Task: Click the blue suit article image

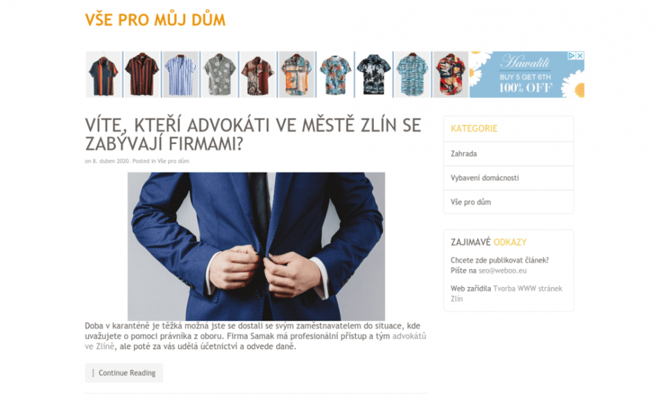Action: pyautogui.click(x=257, y=247)
